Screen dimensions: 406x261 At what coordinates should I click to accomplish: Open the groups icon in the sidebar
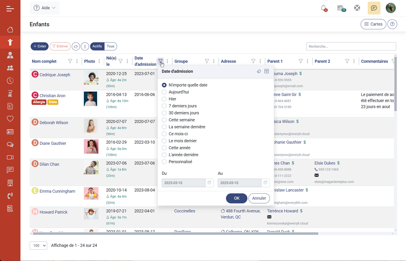point(10,68)
